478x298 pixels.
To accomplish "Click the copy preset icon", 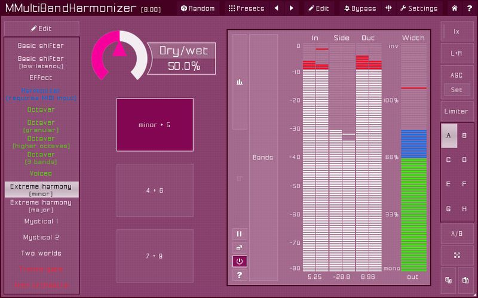I will coord(449,280).
